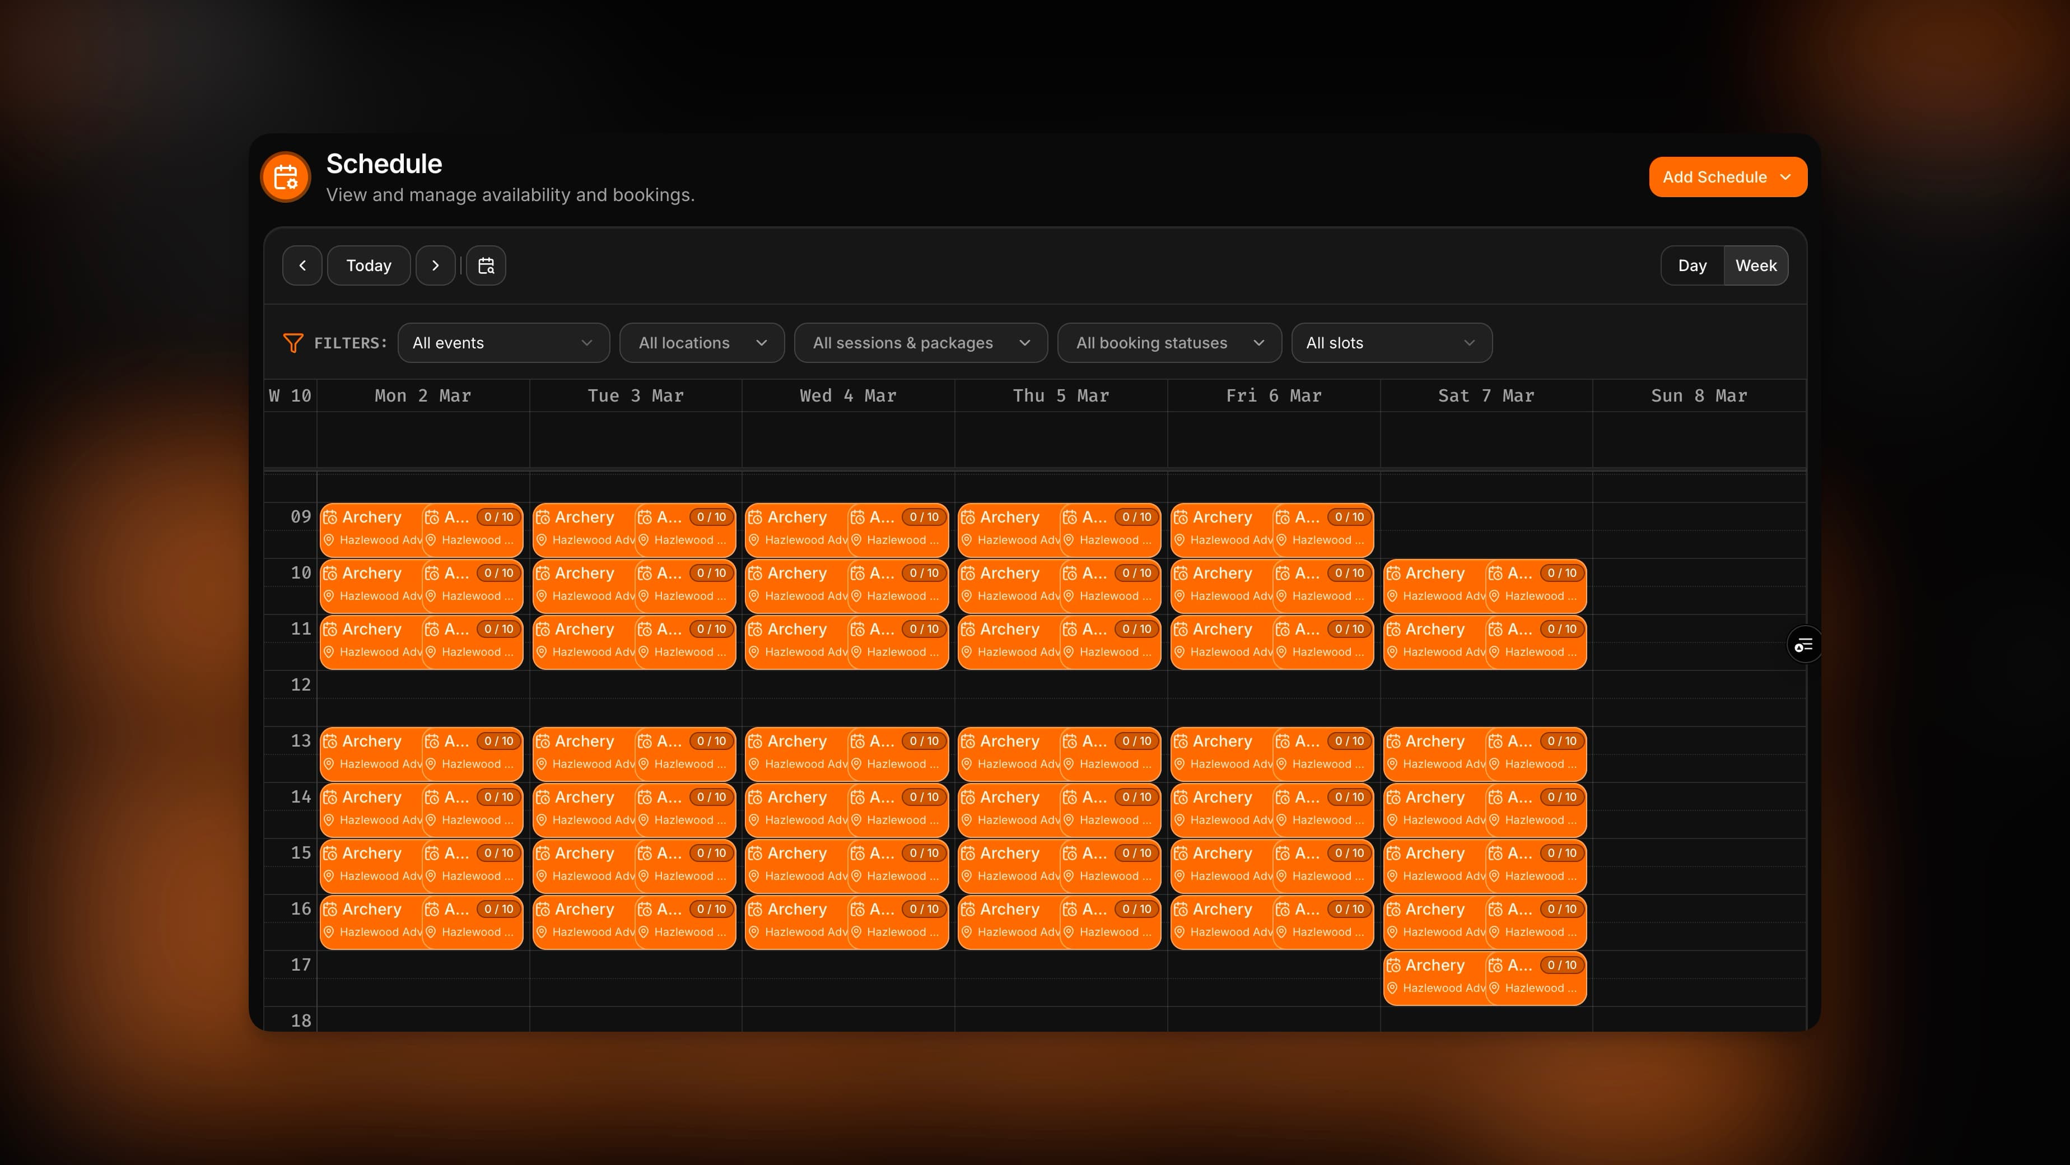This screenshot has width=2070, height=1165.
Task: Click the Schedule settings calendar icon in header
Action: [x=285, y=176]
